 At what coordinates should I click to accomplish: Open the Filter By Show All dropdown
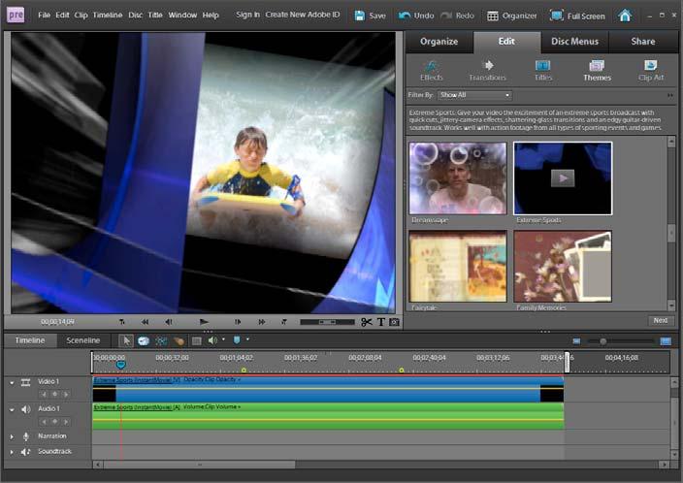[x=474, y=95]
